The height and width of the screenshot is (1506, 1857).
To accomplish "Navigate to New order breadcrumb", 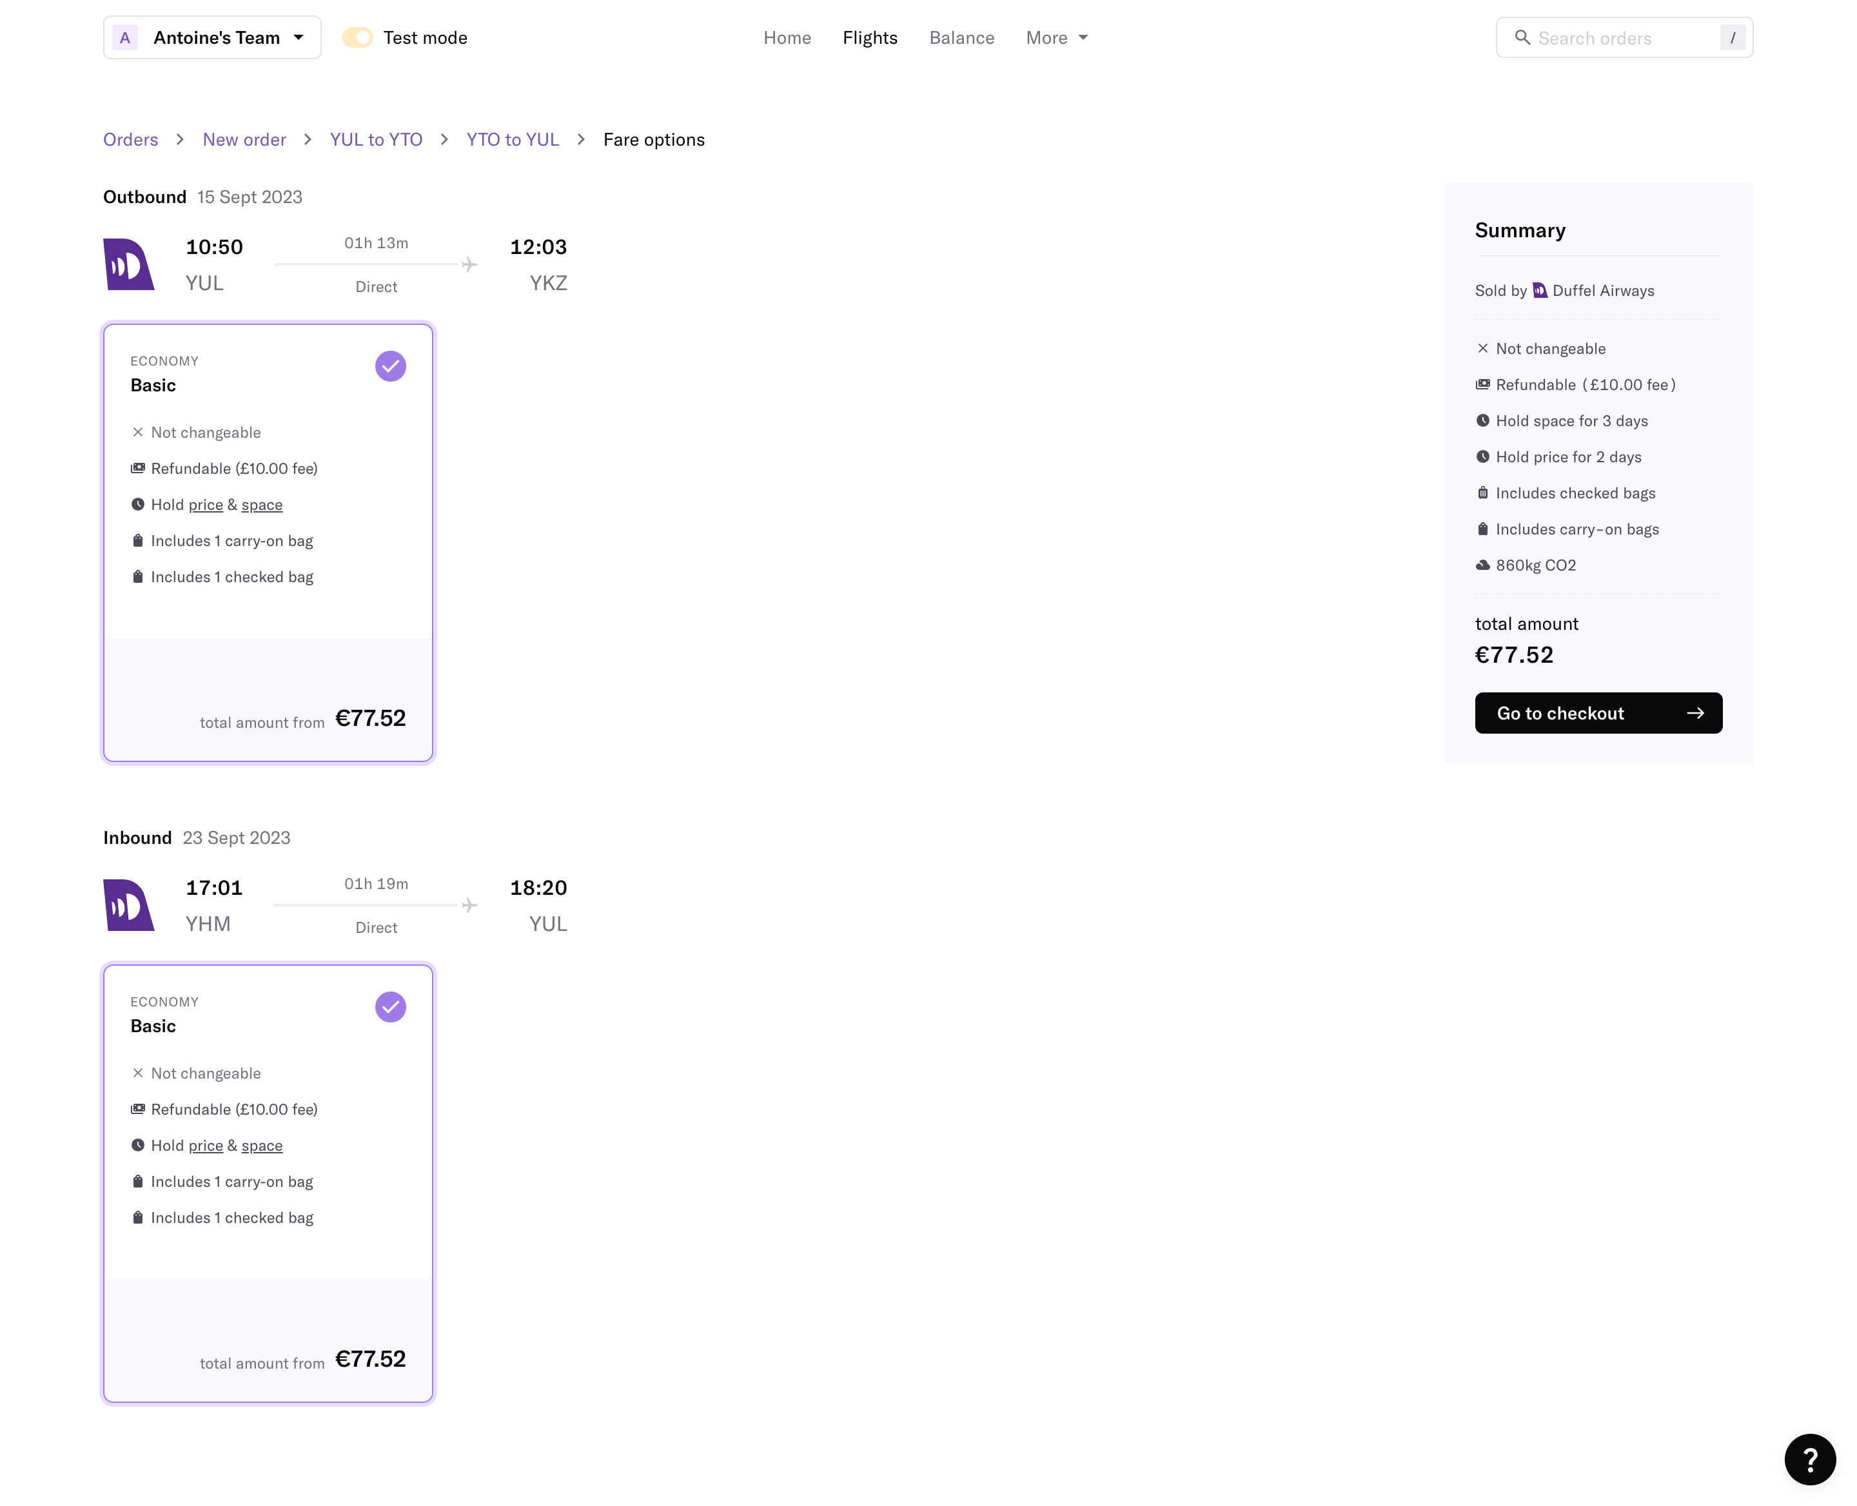I will [244, 140].
